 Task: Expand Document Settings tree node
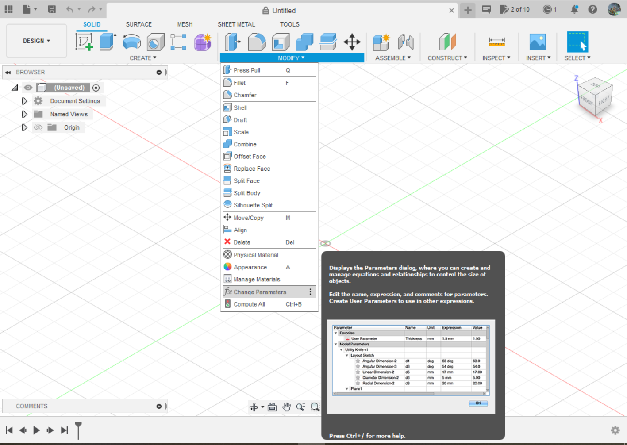point(24,101)
